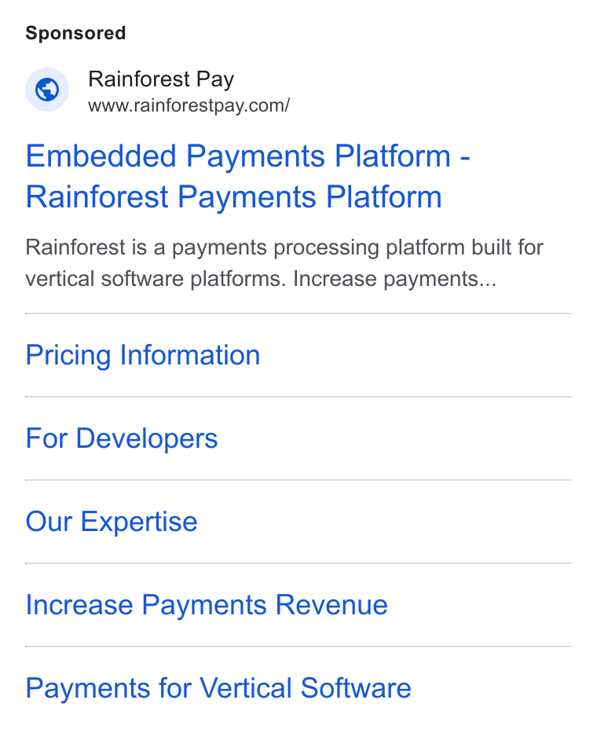Click the www.rainforestpay.com/ URL text
597x729 pixels.
point(189,106)
